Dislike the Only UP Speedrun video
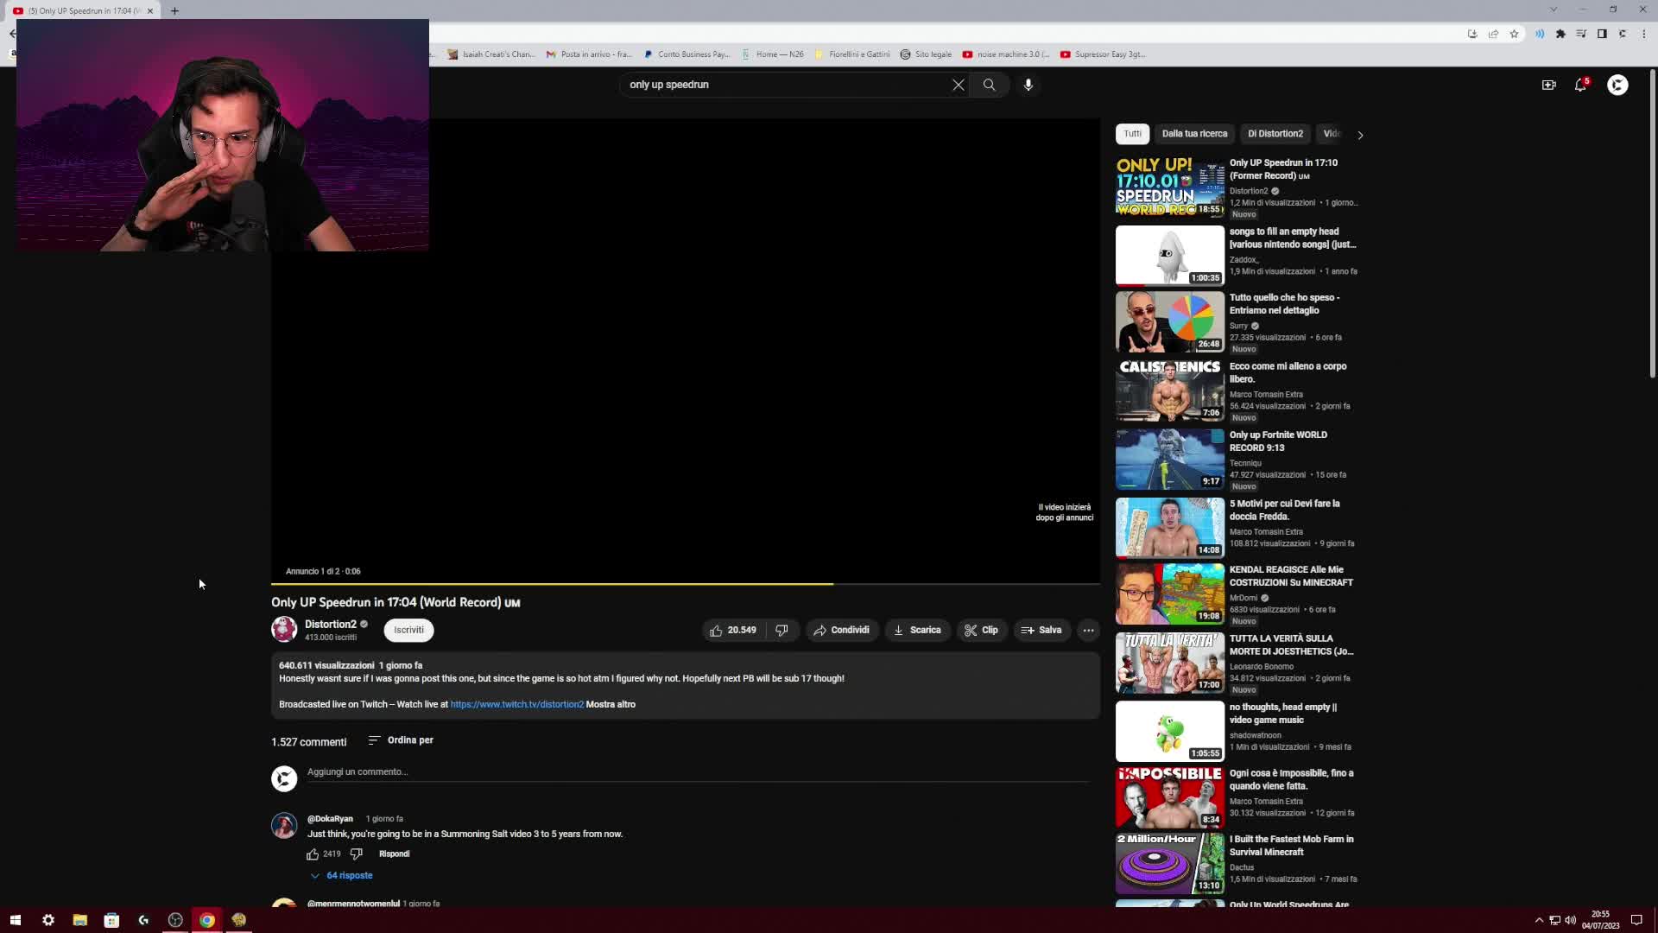The width and height of the screenshot is (1658, 933). point(782,631)
